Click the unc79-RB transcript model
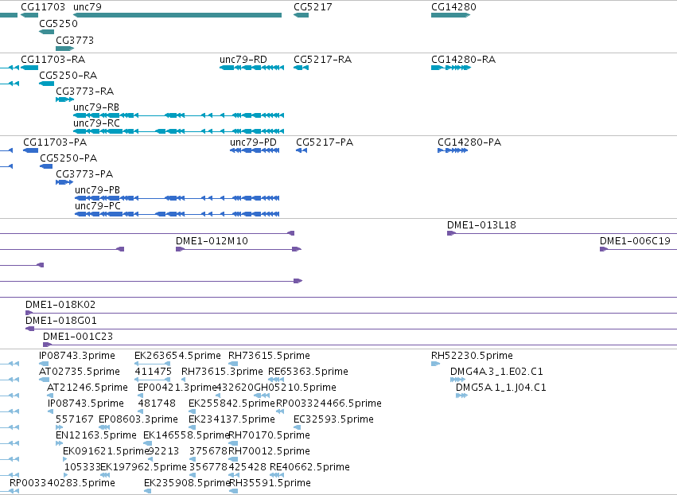The image size is (677, 495). (x=179, y=115)
